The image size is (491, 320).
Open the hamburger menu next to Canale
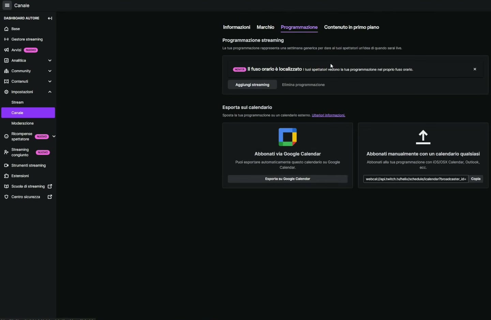(7, 5)
